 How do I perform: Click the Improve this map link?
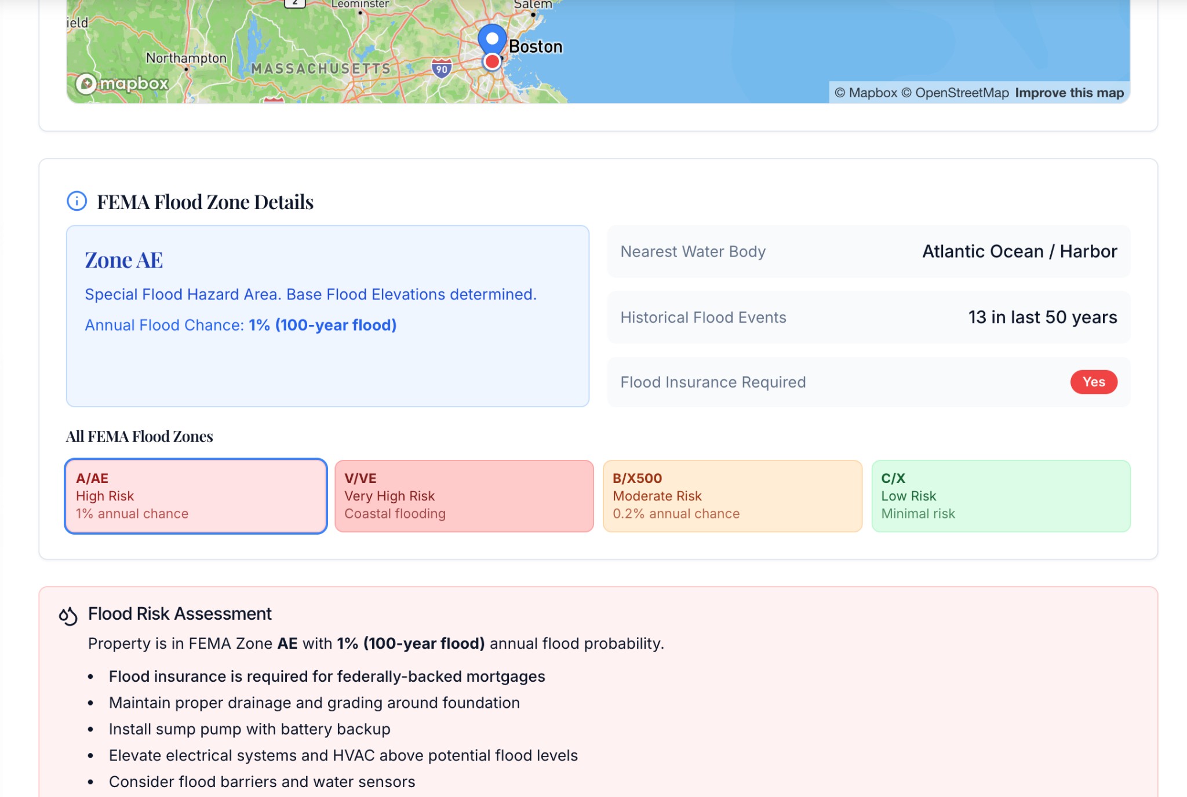pyautogui.click(x=1069, y=93)
